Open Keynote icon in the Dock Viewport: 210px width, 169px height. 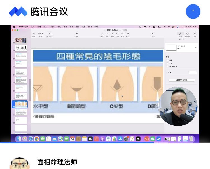point(108,139)
